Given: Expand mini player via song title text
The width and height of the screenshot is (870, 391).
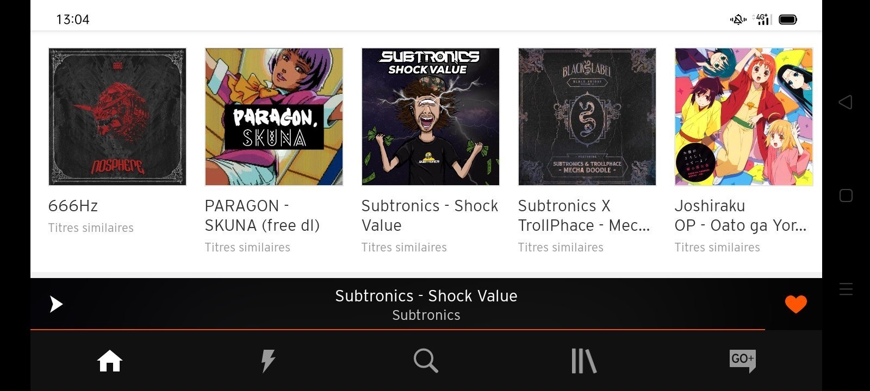Looking at the screenshot, I should (x=426, y=296).
